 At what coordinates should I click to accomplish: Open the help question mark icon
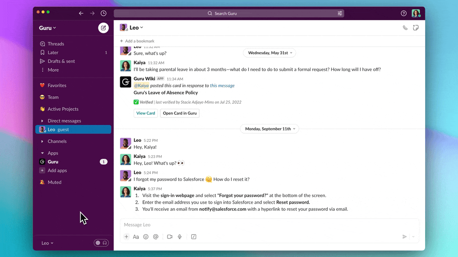[x=404, y=13]
